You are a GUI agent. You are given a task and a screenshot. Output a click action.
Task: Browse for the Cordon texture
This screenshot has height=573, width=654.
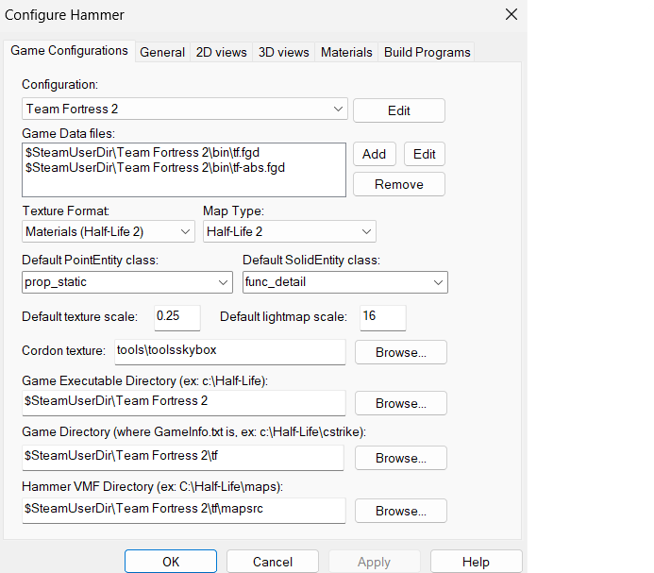(401, 352)
